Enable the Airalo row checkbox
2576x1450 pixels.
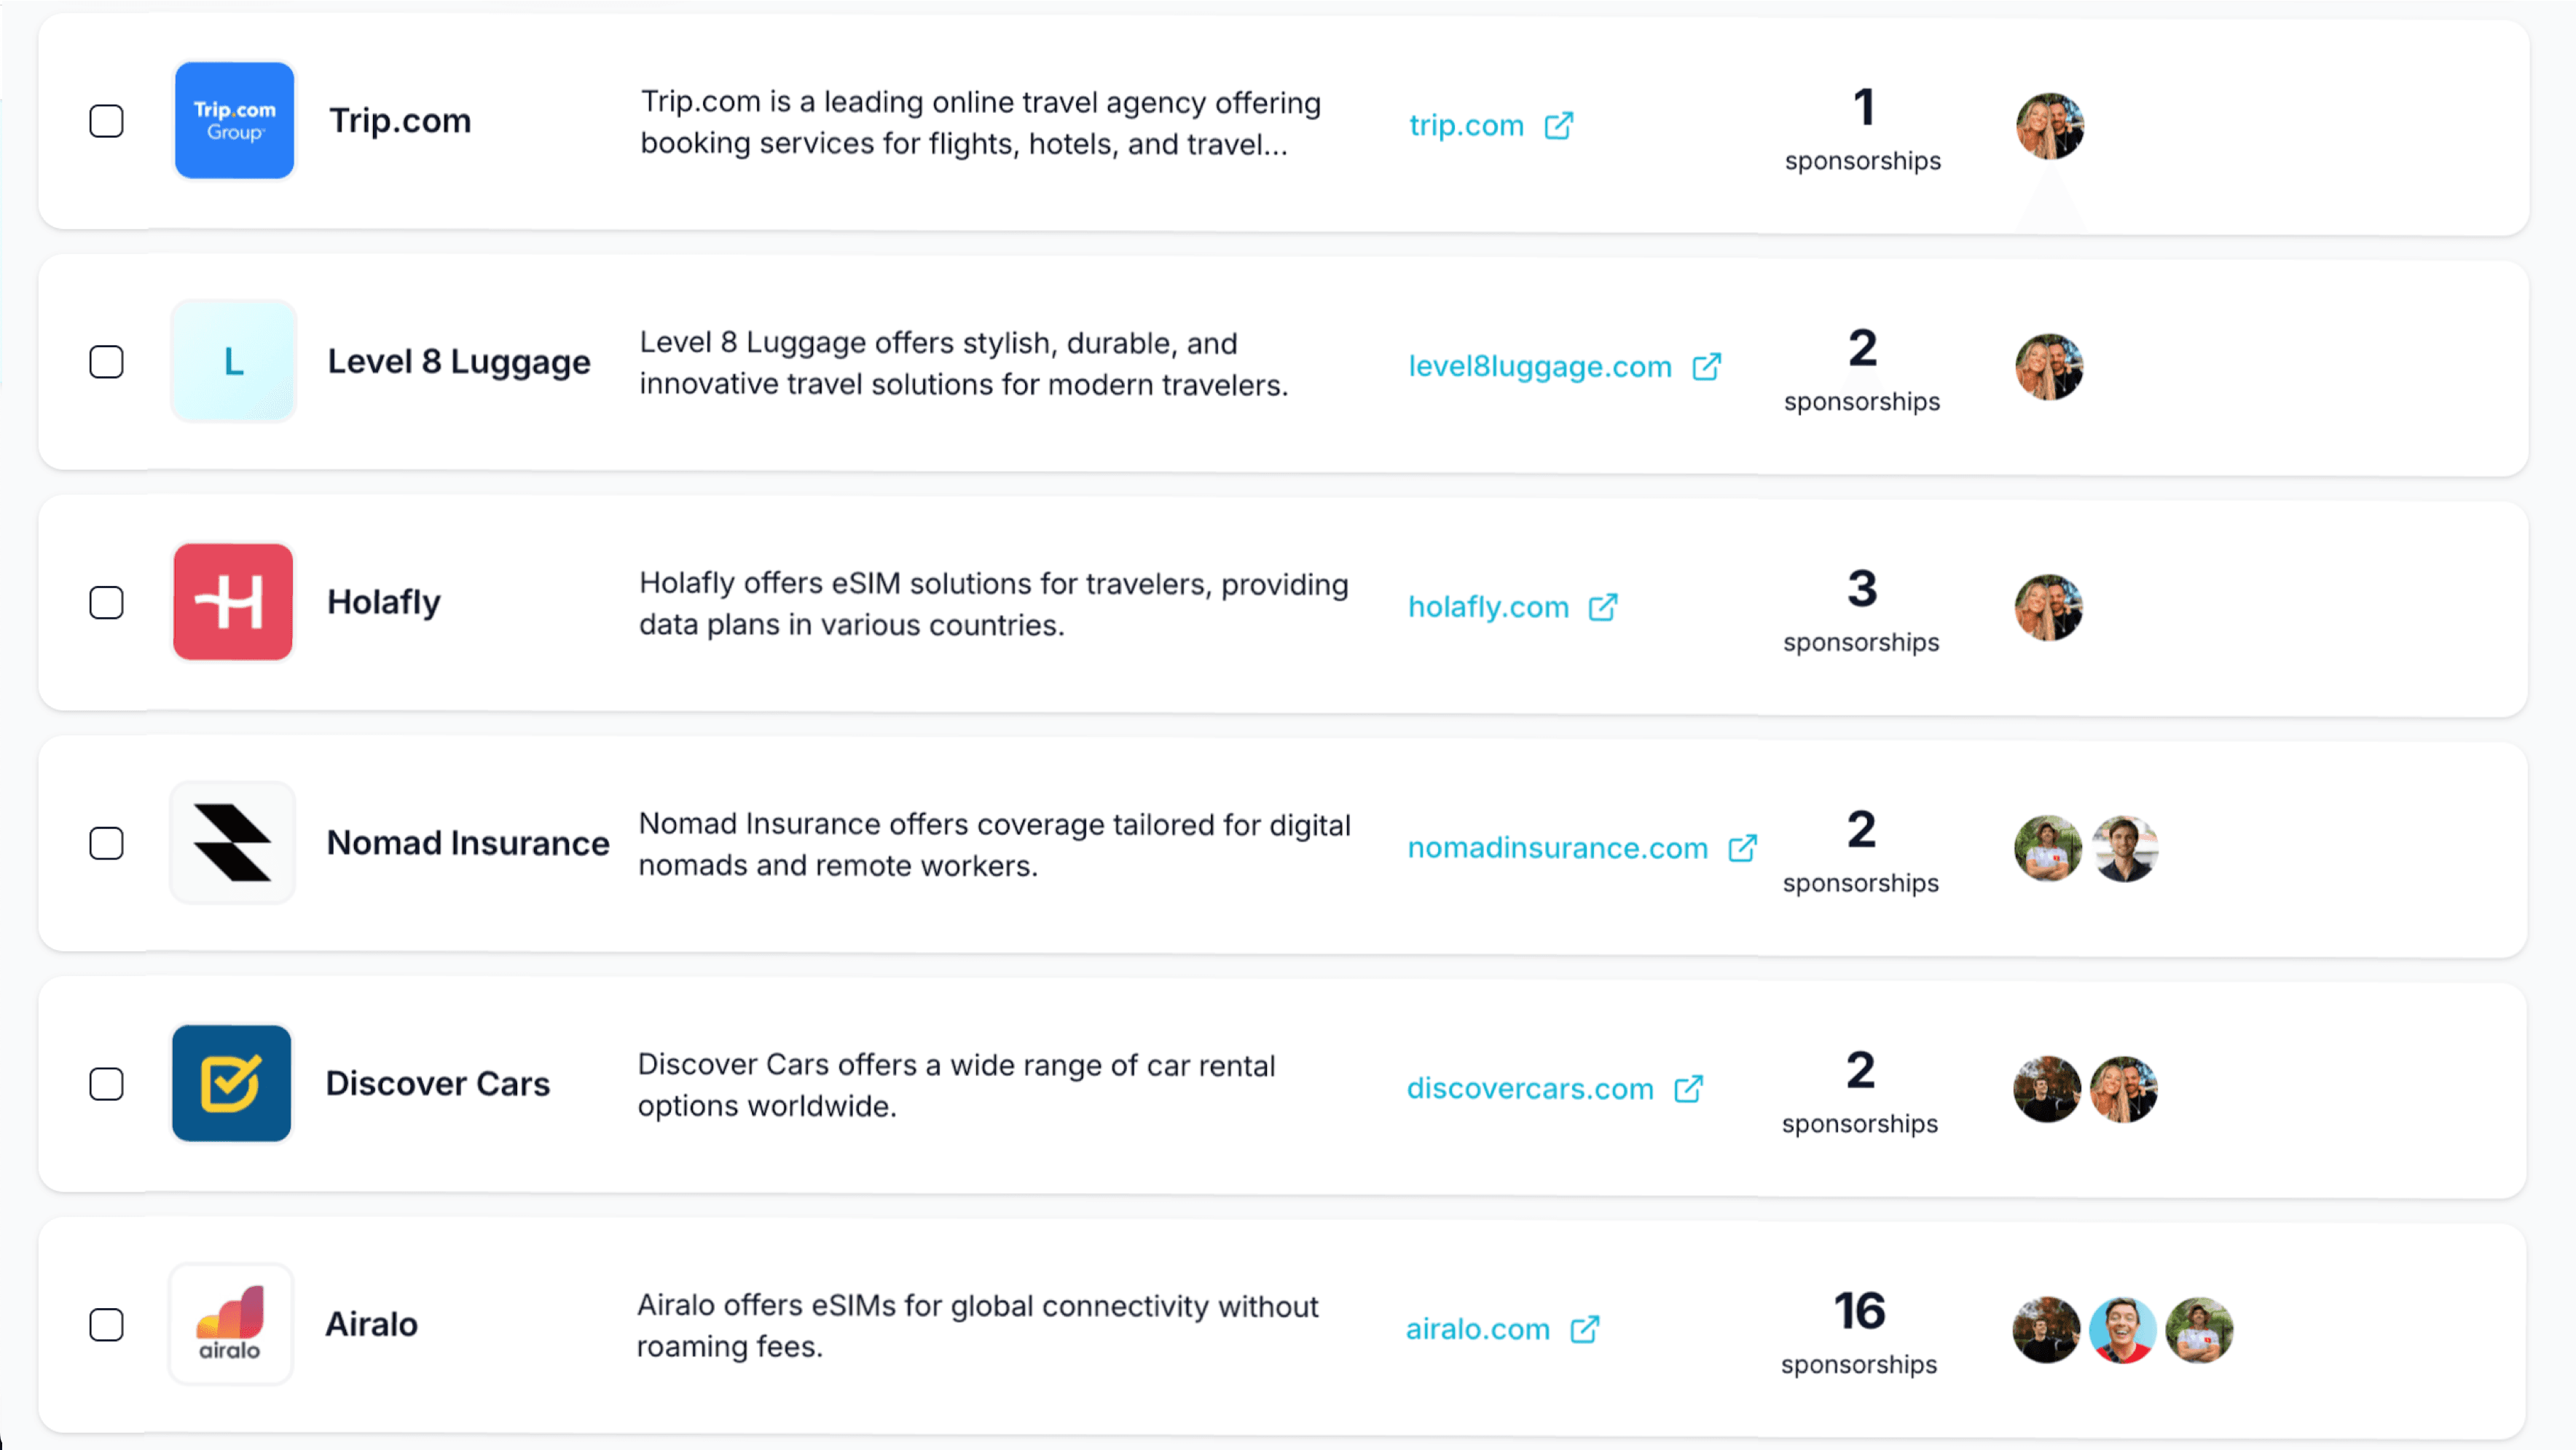106,1325
